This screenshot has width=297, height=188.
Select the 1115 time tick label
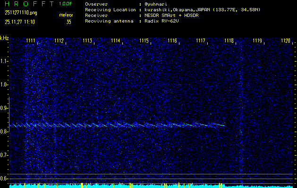coord(144,41)
